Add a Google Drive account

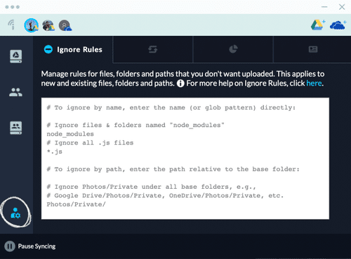point(318,25)
